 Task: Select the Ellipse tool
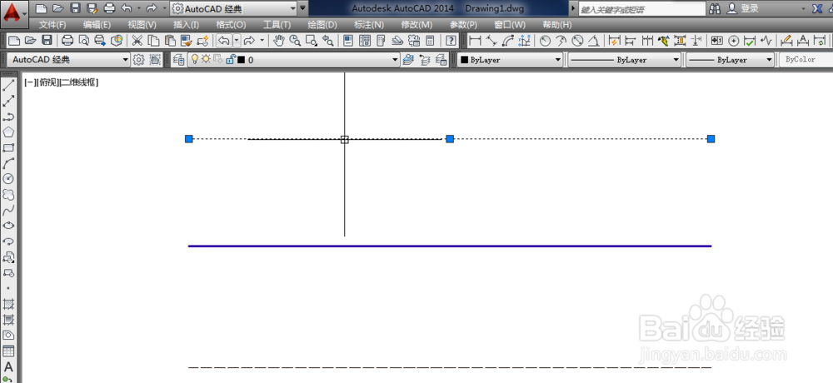click(8, 226)
